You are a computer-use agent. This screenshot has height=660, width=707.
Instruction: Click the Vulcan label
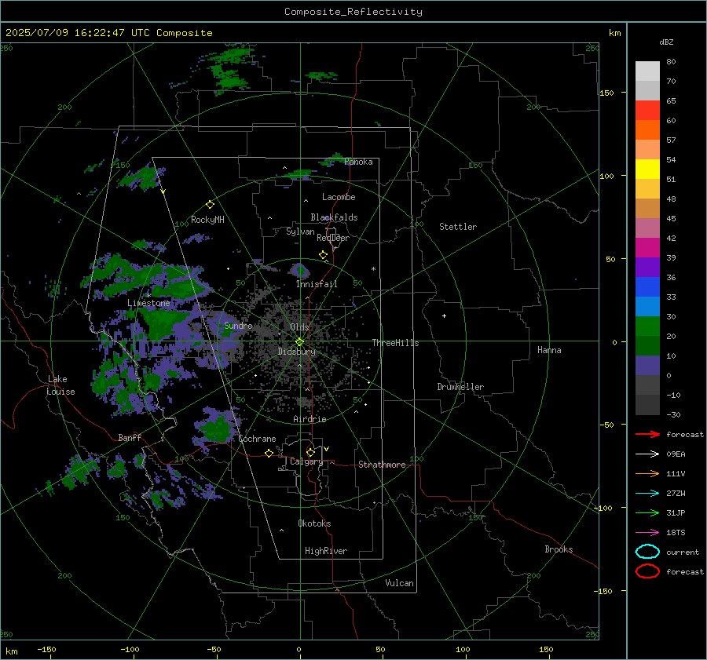[399, 583]
